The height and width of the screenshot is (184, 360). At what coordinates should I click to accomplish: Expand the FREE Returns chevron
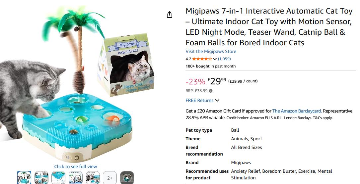pos(217,100)
